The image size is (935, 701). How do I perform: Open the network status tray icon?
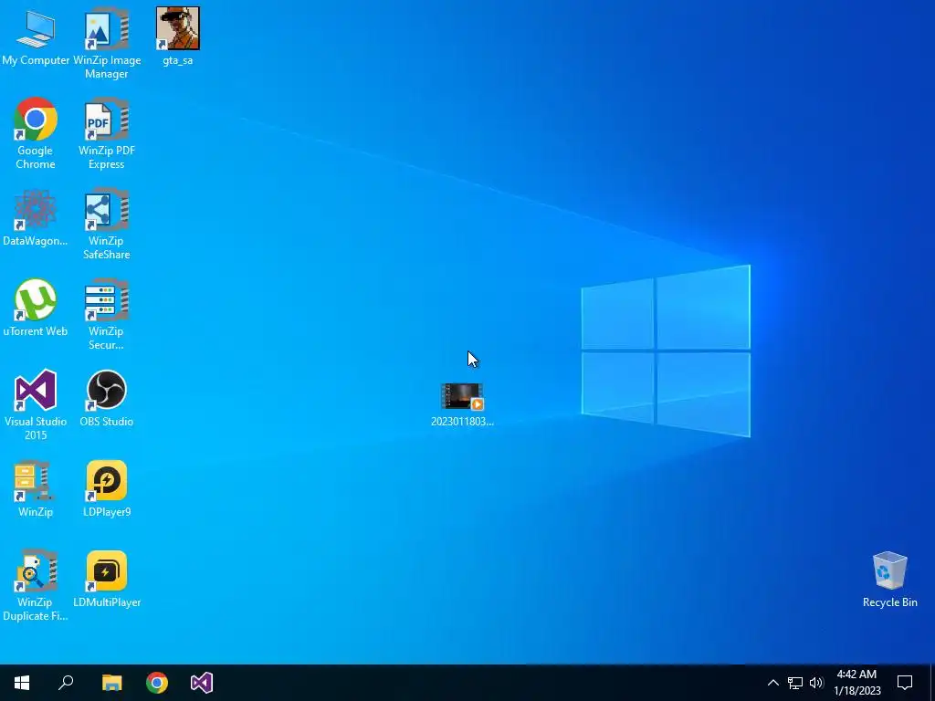click(x=795, y=683)
